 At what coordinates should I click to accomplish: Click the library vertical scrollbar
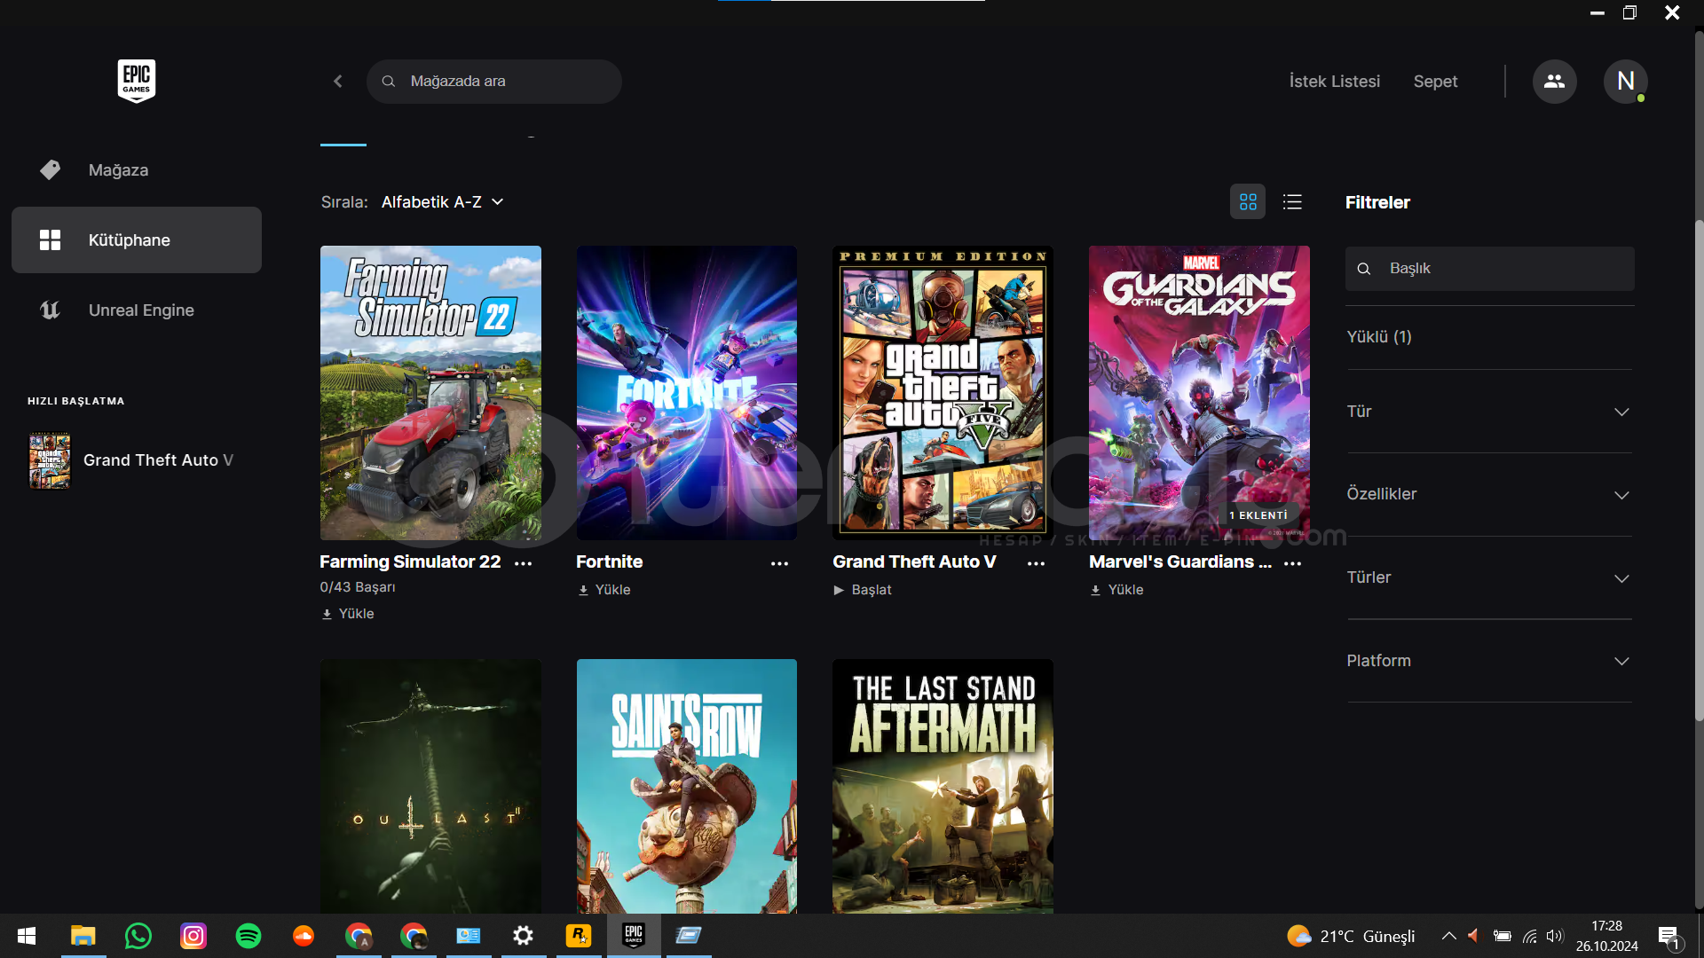tap(1699, 470)
